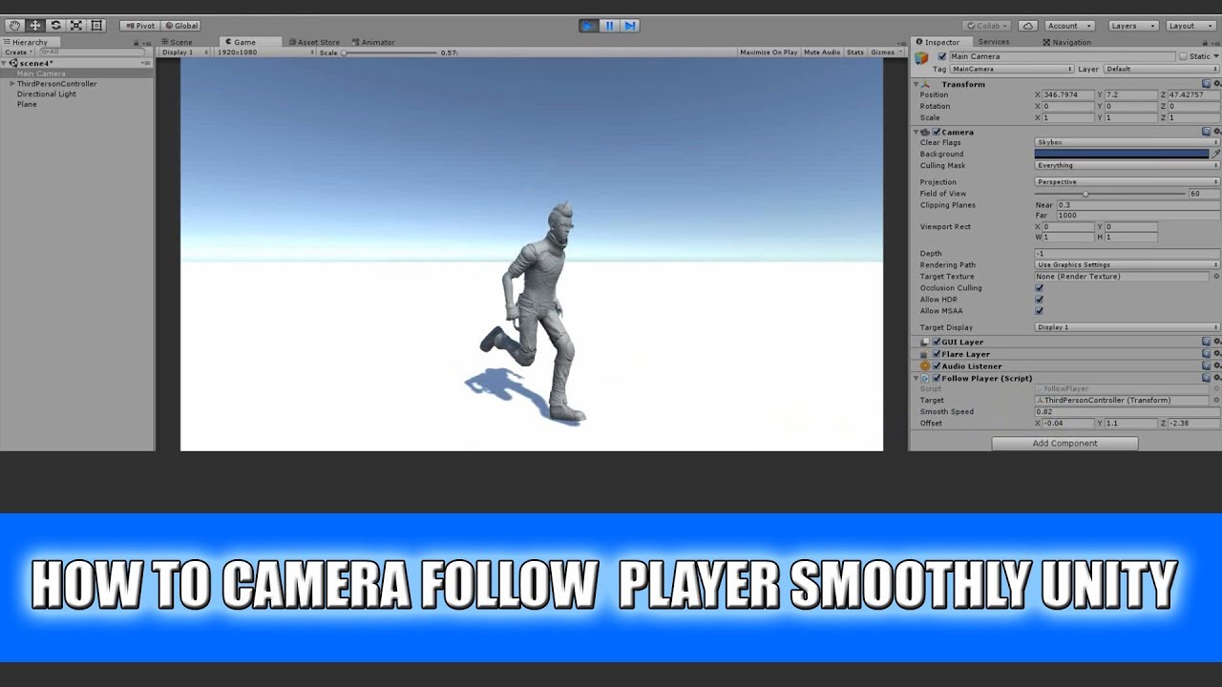Click the Audio Listener component icon
Screen dimensions: 1222x687
coord(925,366)
